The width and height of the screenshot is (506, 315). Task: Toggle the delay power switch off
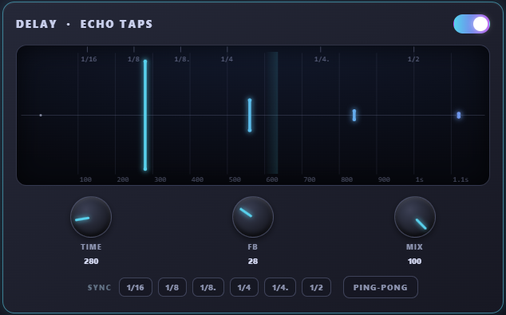click(x=472, y=24)
